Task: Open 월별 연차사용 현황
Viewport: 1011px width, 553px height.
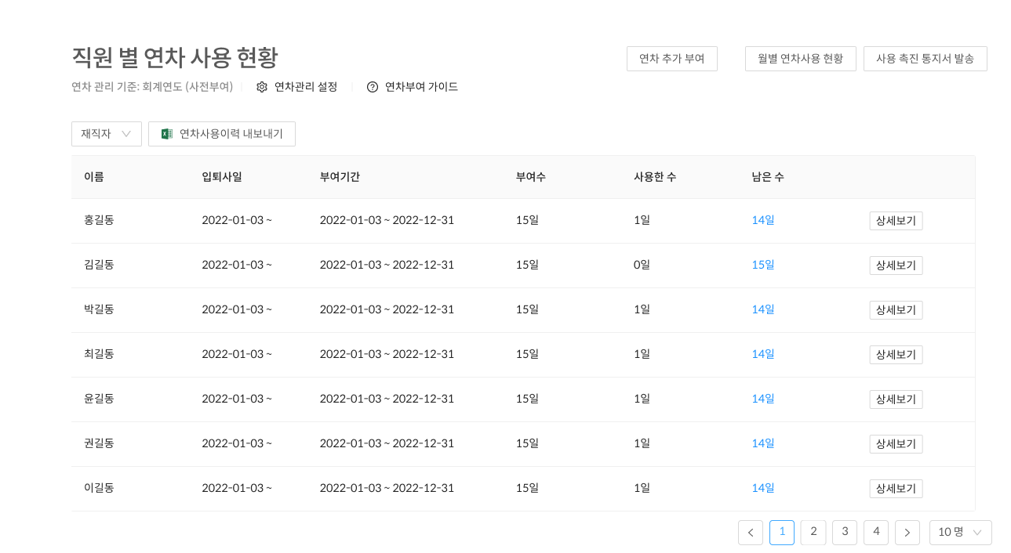Action: pyautogui.click(x=801, y=59)
